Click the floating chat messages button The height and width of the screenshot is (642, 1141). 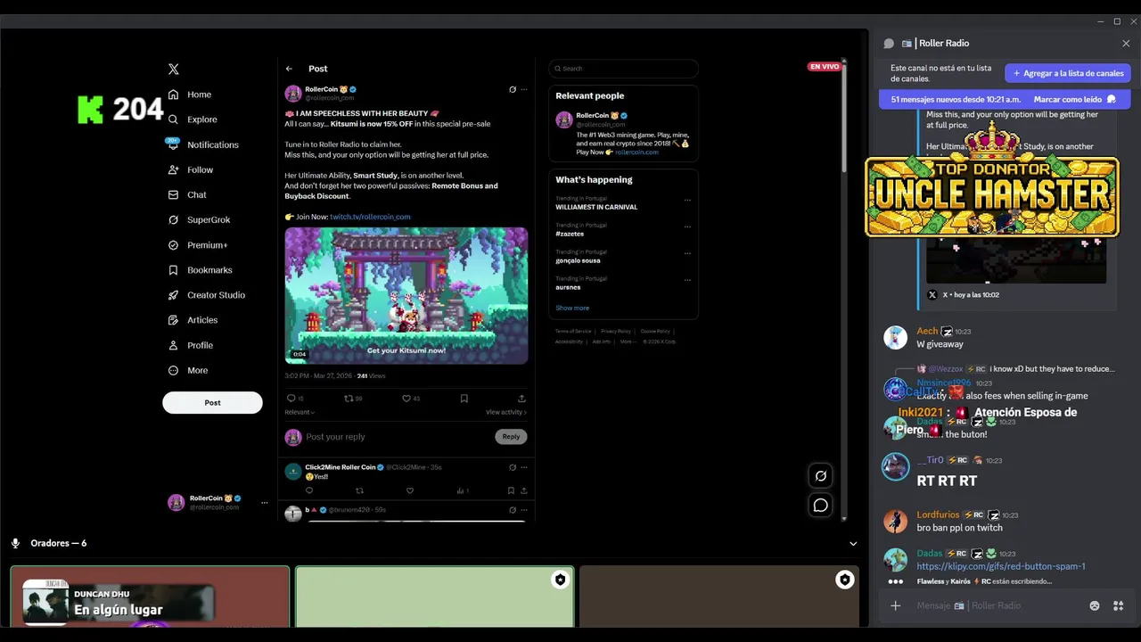[821, 506]
